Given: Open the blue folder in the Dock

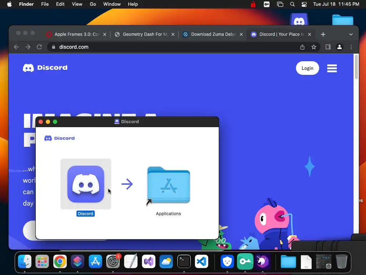Looking at the screenshot, I should [288, 261].
